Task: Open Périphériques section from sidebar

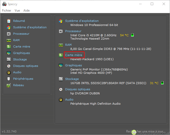Action: pyautogui.click(x=23, y=79)
